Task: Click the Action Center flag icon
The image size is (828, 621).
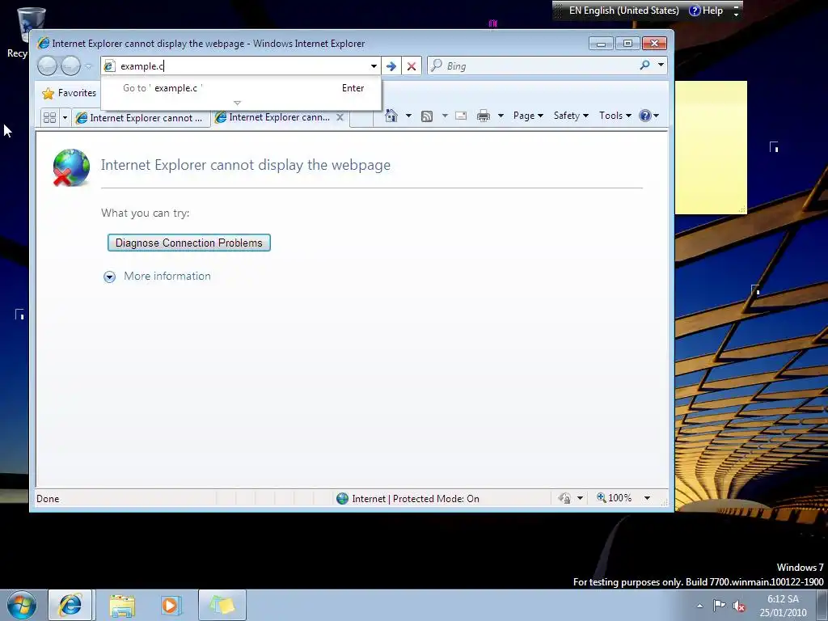Action: [719, 606]
